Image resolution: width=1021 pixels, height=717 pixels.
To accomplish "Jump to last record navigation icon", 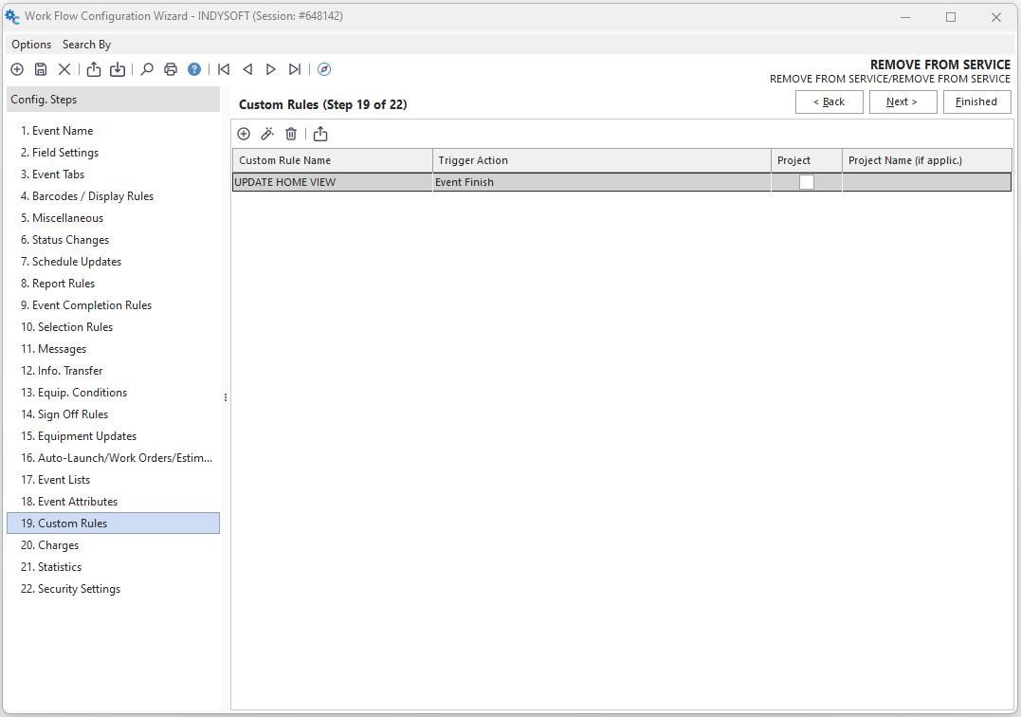I will (x=294, y=69).
